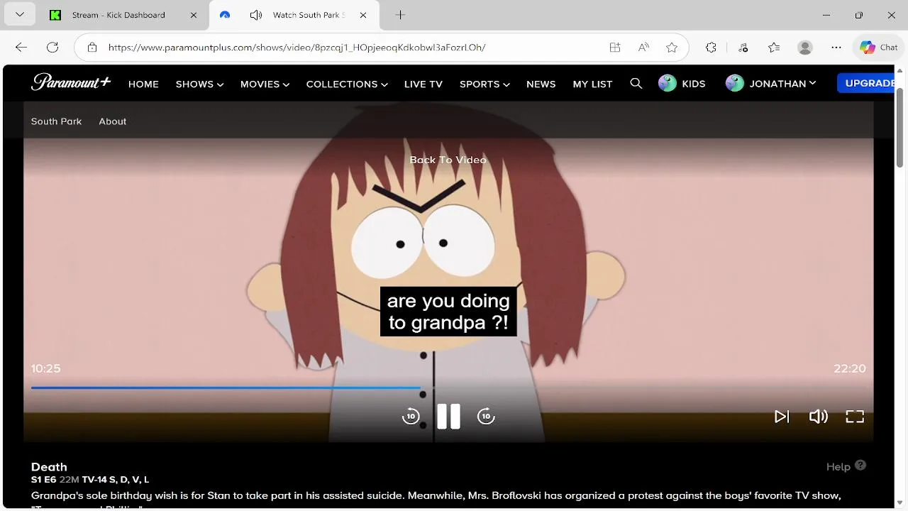Screen dimensions: 908x511
Task: Open browser Extensions icon
Action: 712,48
